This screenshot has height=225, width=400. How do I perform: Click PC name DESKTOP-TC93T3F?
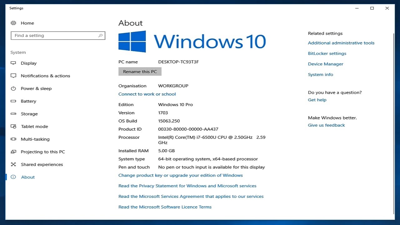[x=178, y=62]
